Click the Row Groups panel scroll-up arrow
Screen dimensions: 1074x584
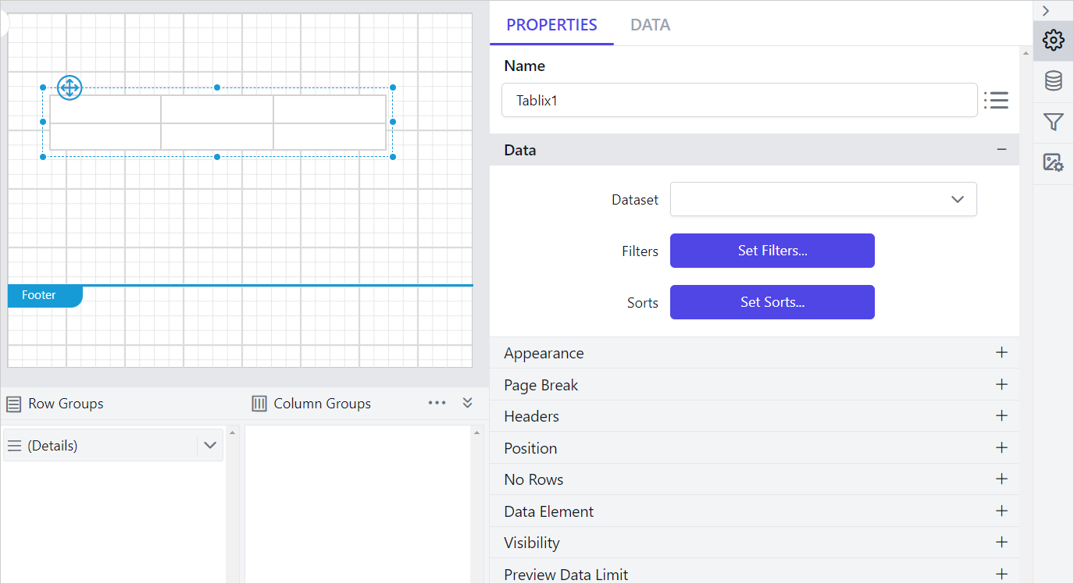pyautogui.click(x=232, y=432)
